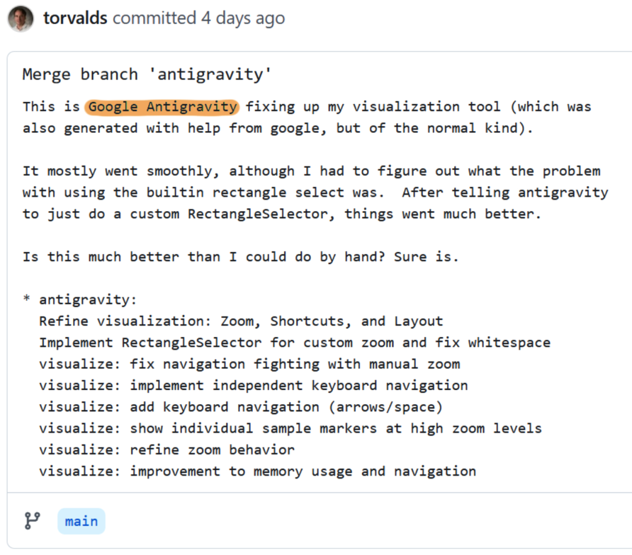Click the "Merge branch 'antigravity'" commit title

click(x=146, y=74)
